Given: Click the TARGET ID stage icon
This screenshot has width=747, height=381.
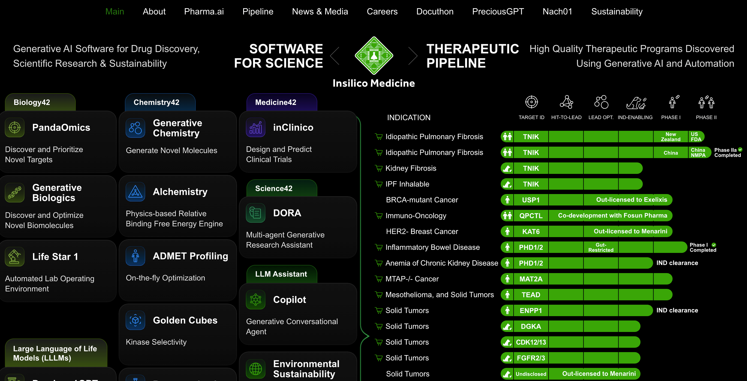Looking at the screenshot, I should coord(531,102).
